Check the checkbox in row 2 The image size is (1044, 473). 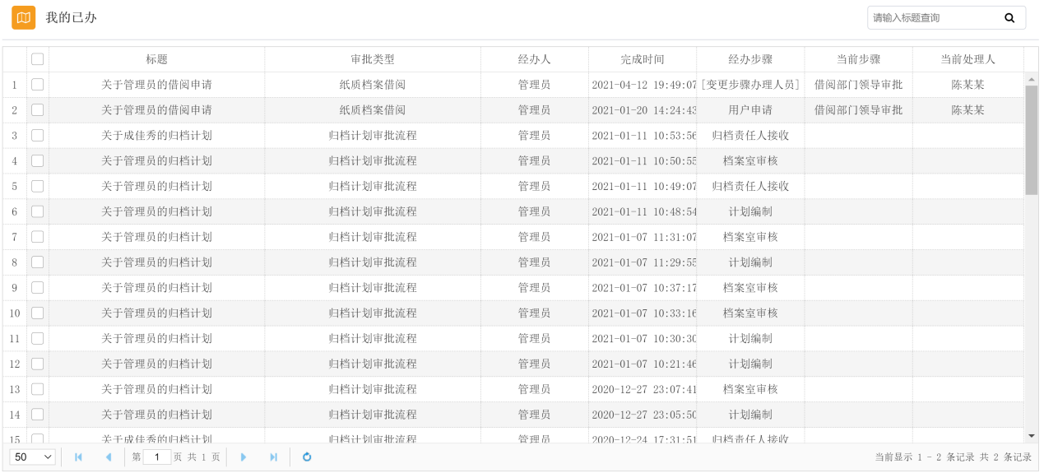38,110
